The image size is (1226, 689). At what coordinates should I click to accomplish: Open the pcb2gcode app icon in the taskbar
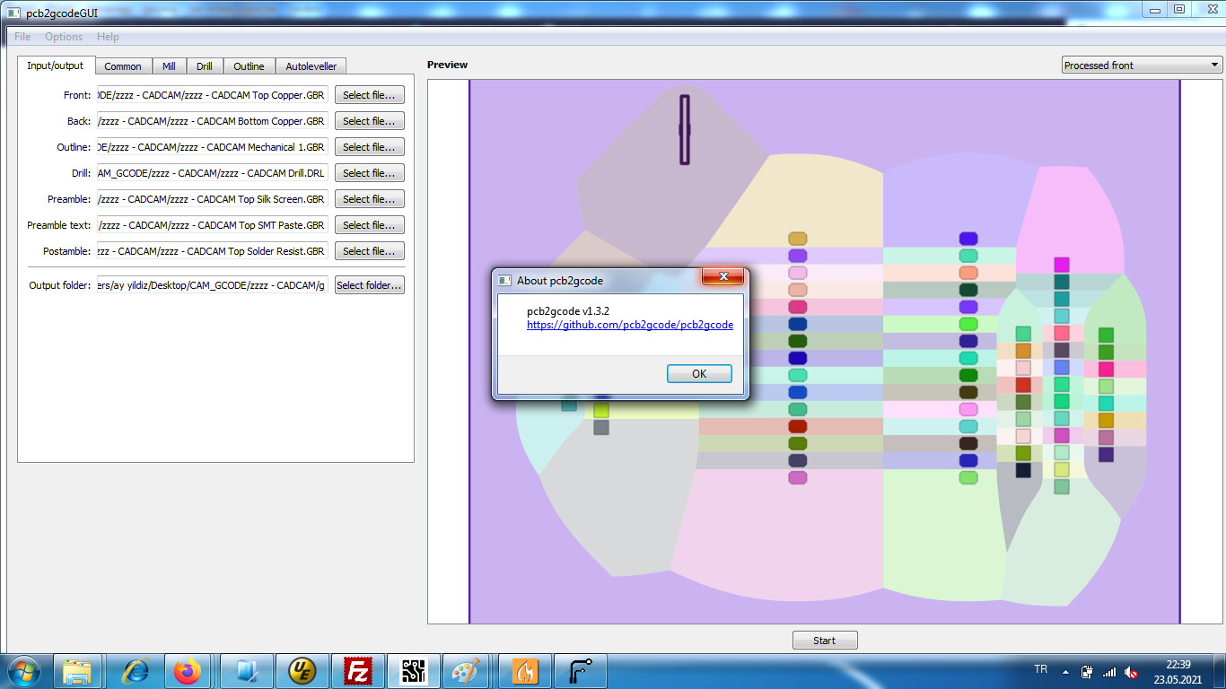[x=414, y=670]
